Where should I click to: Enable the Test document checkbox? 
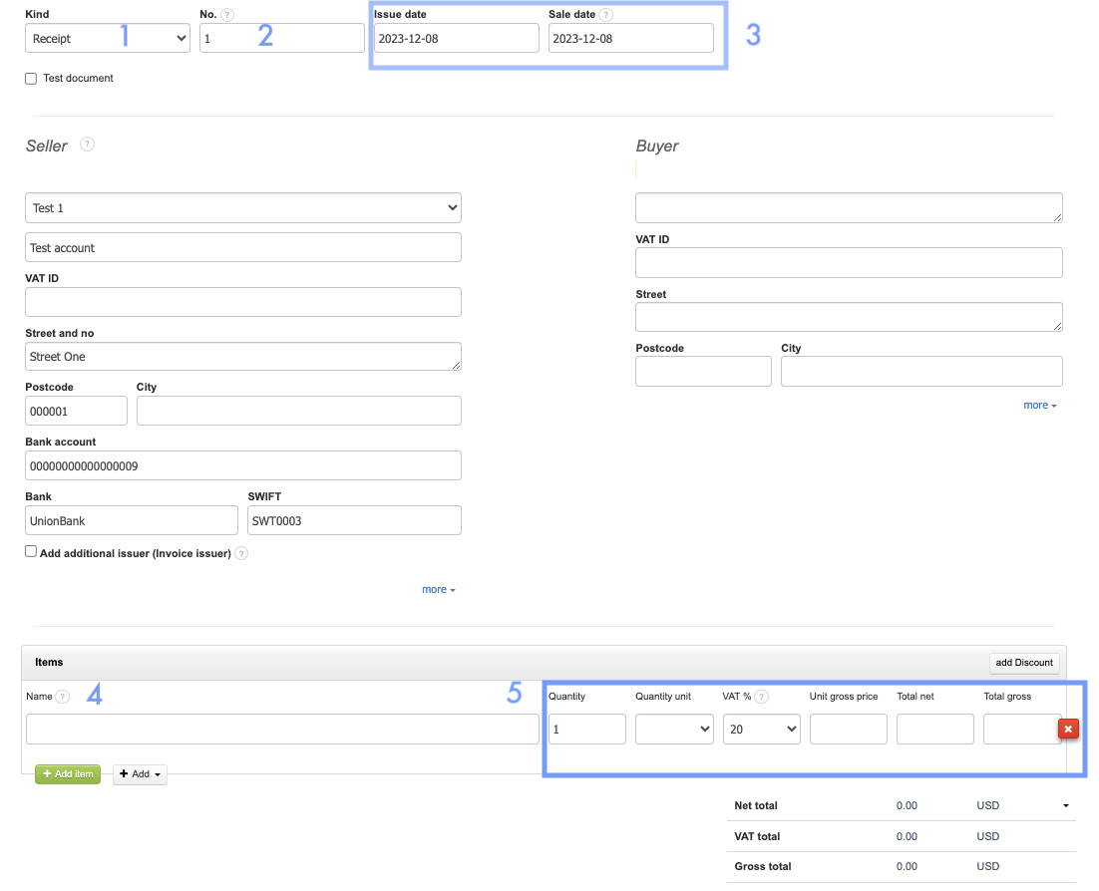pos(31,78)
